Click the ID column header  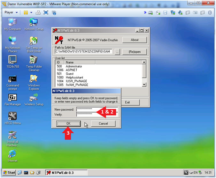(60, 62)
